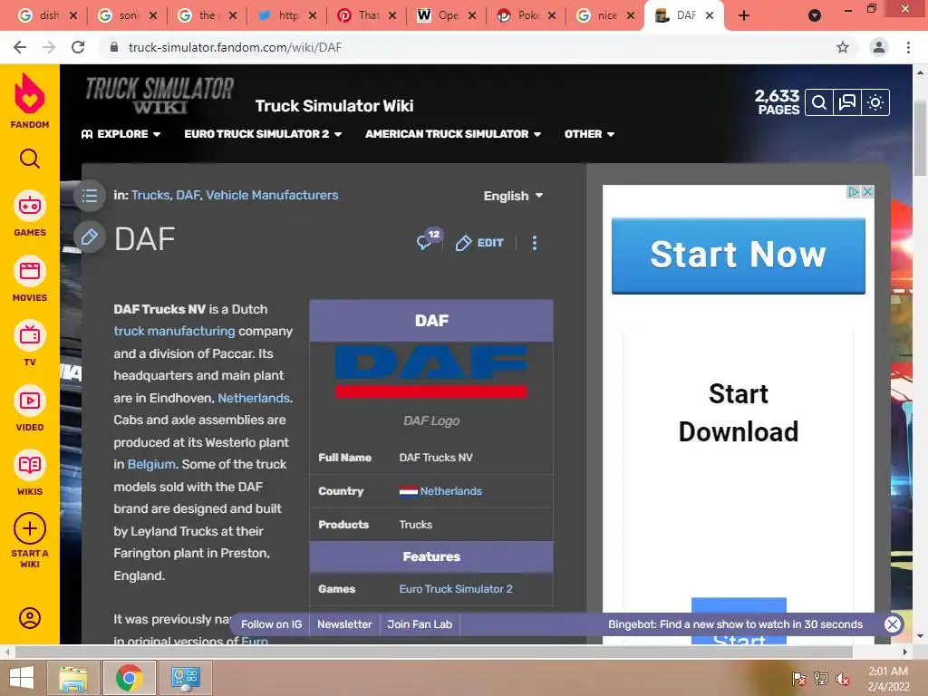Bookmark this page with star icon
The height and width of the screenshot is (696, 928).
click(843, 47)
